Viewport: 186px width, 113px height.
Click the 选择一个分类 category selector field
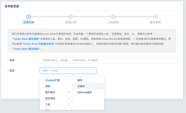tap(68, 70)
